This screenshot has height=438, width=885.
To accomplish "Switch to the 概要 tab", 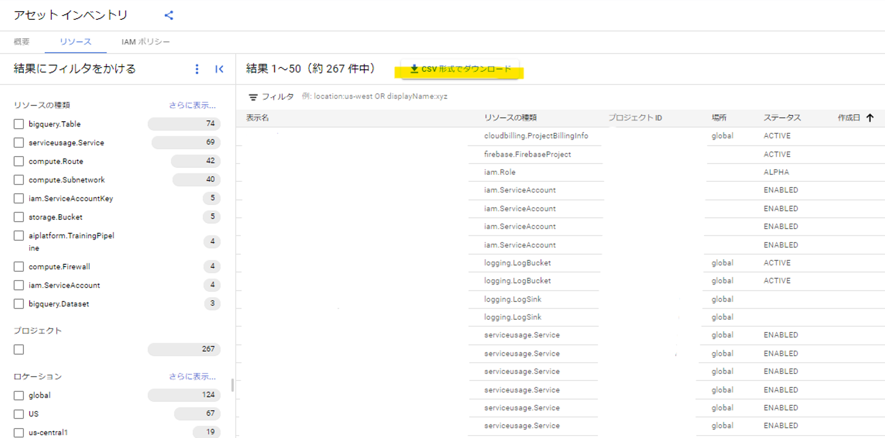I will [22, 41].
